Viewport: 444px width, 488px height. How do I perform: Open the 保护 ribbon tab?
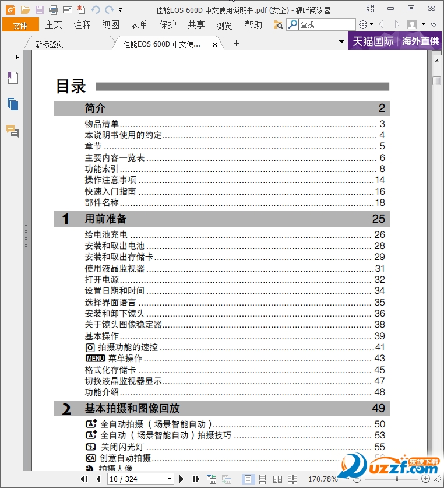(168, 24)
